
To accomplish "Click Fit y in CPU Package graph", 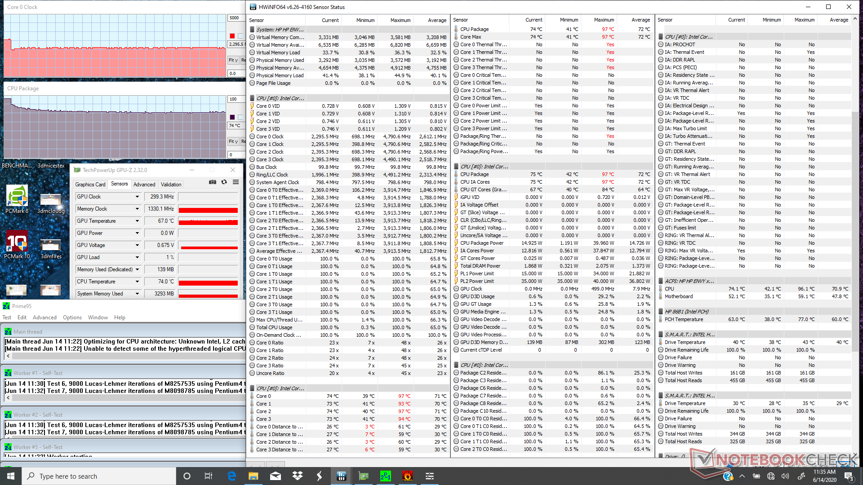I will coord(233,141).
